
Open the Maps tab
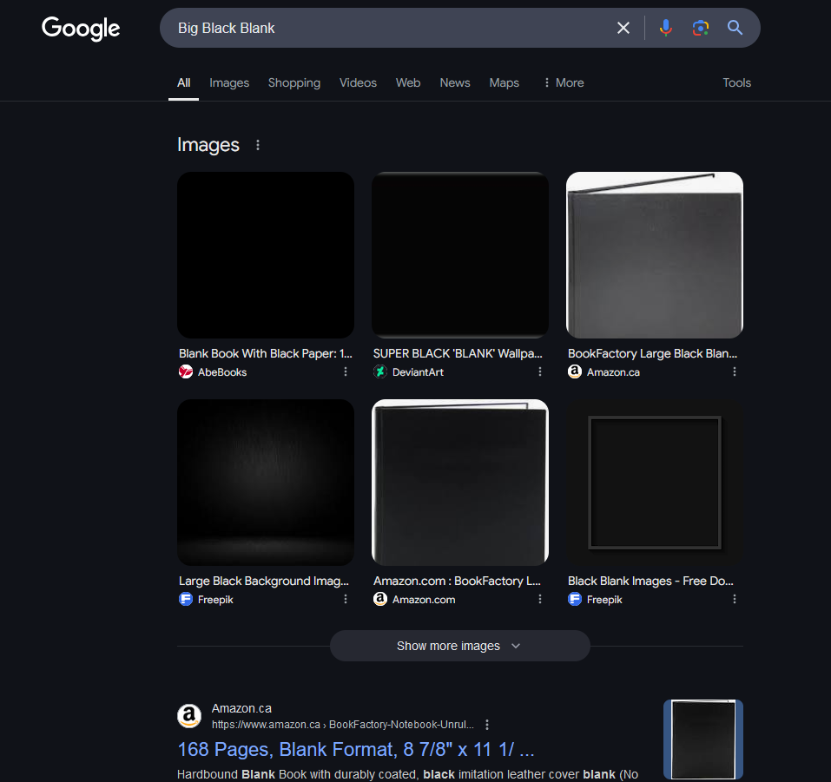[504, 82]
